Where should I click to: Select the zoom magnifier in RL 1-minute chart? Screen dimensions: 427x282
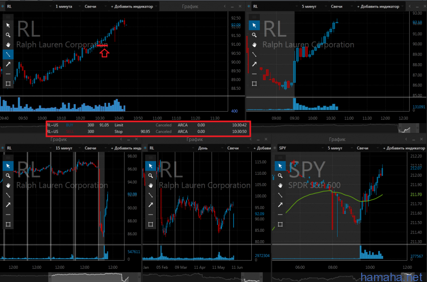tap(8, 35)
